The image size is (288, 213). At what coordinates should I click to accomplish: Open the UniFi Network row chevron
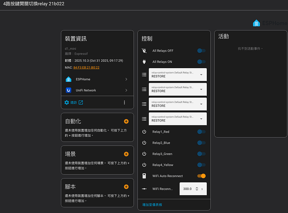[126, 90]
